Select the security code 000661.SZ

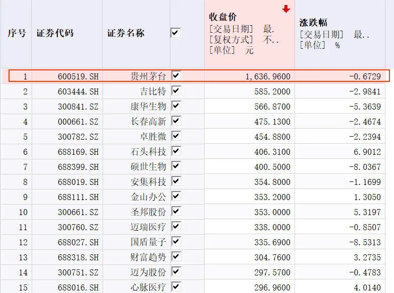(78, 122)
